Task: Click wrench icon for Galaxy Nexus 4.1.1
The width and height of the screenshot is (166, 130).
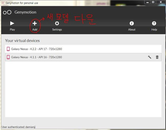Action: coord(149,57)
